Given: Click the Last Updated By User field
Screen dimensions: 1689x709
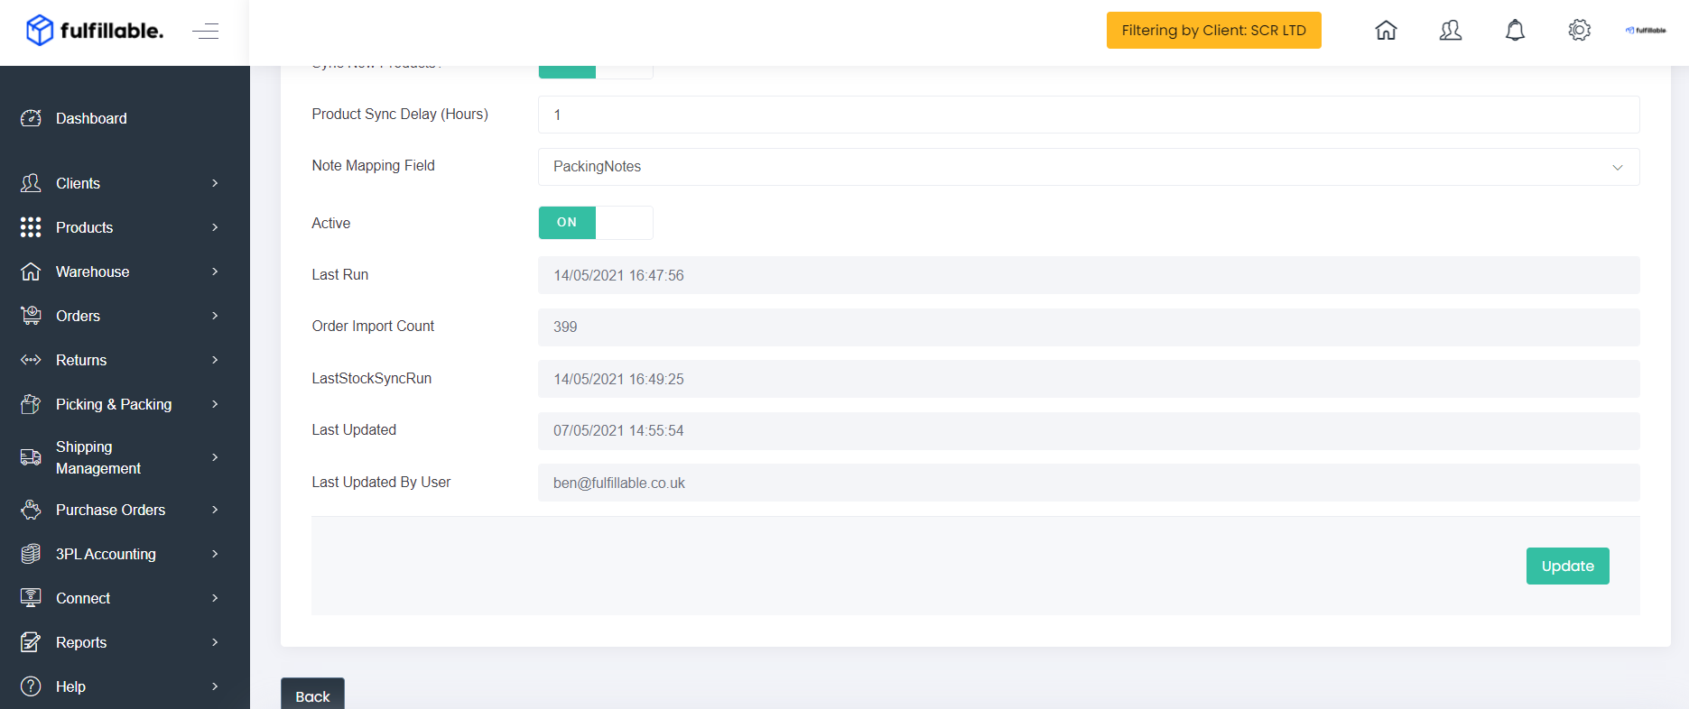Looking at the screenshot, I should (1089, 483).
